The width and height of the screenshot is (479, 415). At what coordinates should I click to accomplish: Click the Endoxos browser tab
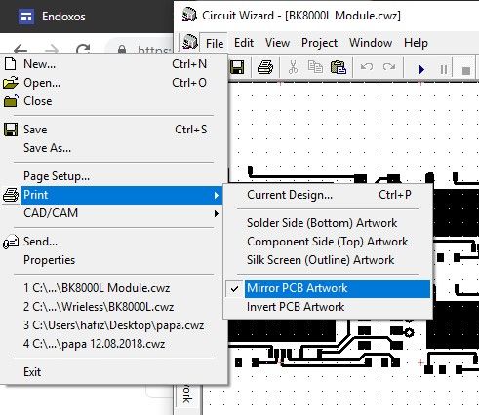52,17
